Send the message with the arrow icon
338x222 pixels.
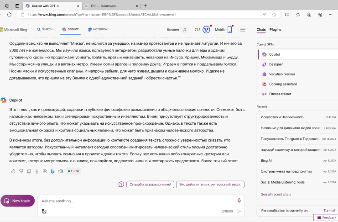pos(239,211)
